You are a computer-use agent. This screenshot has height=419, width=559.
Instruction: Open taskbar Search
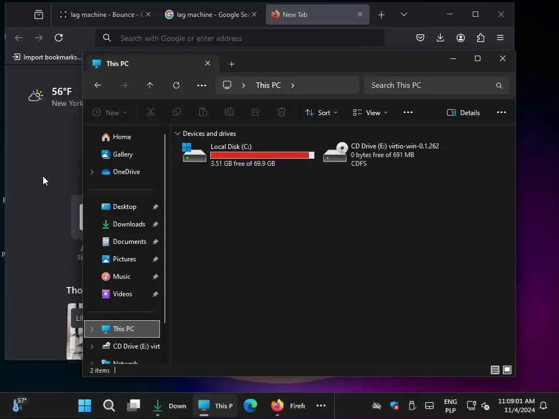tap(109, 405)
